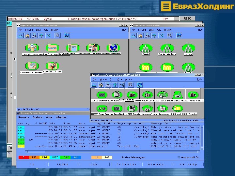Click blue severity counter 841
235x176 pixels.
click(x=76, y=157)
